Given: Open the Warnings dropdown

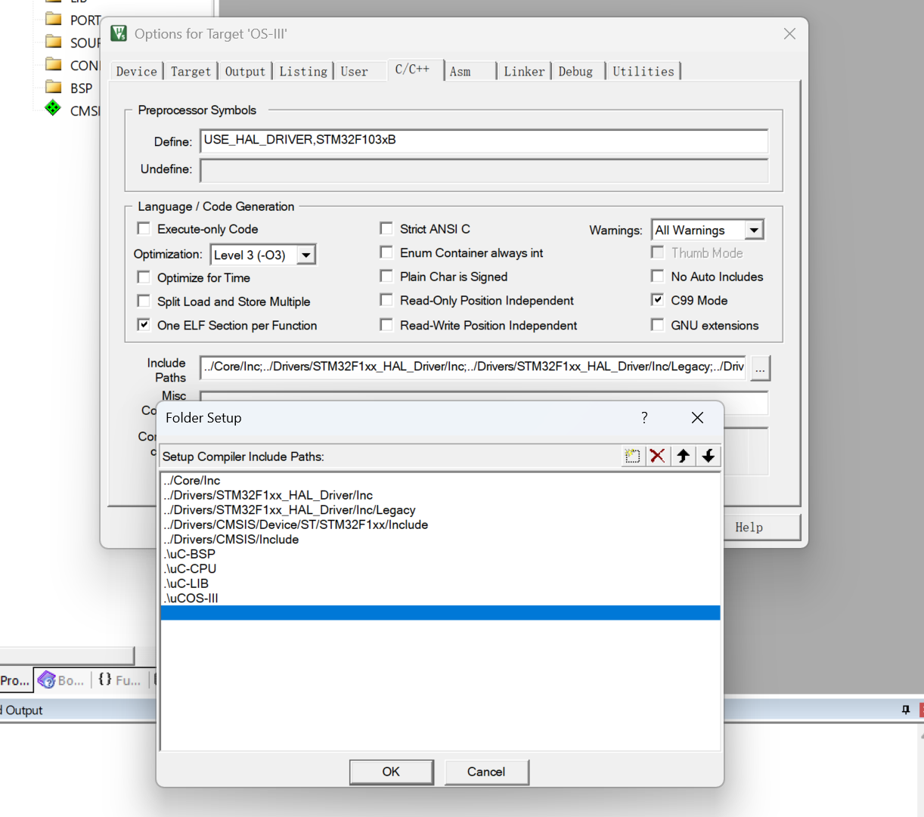Looking at the screenshot, I should [754, 230].
